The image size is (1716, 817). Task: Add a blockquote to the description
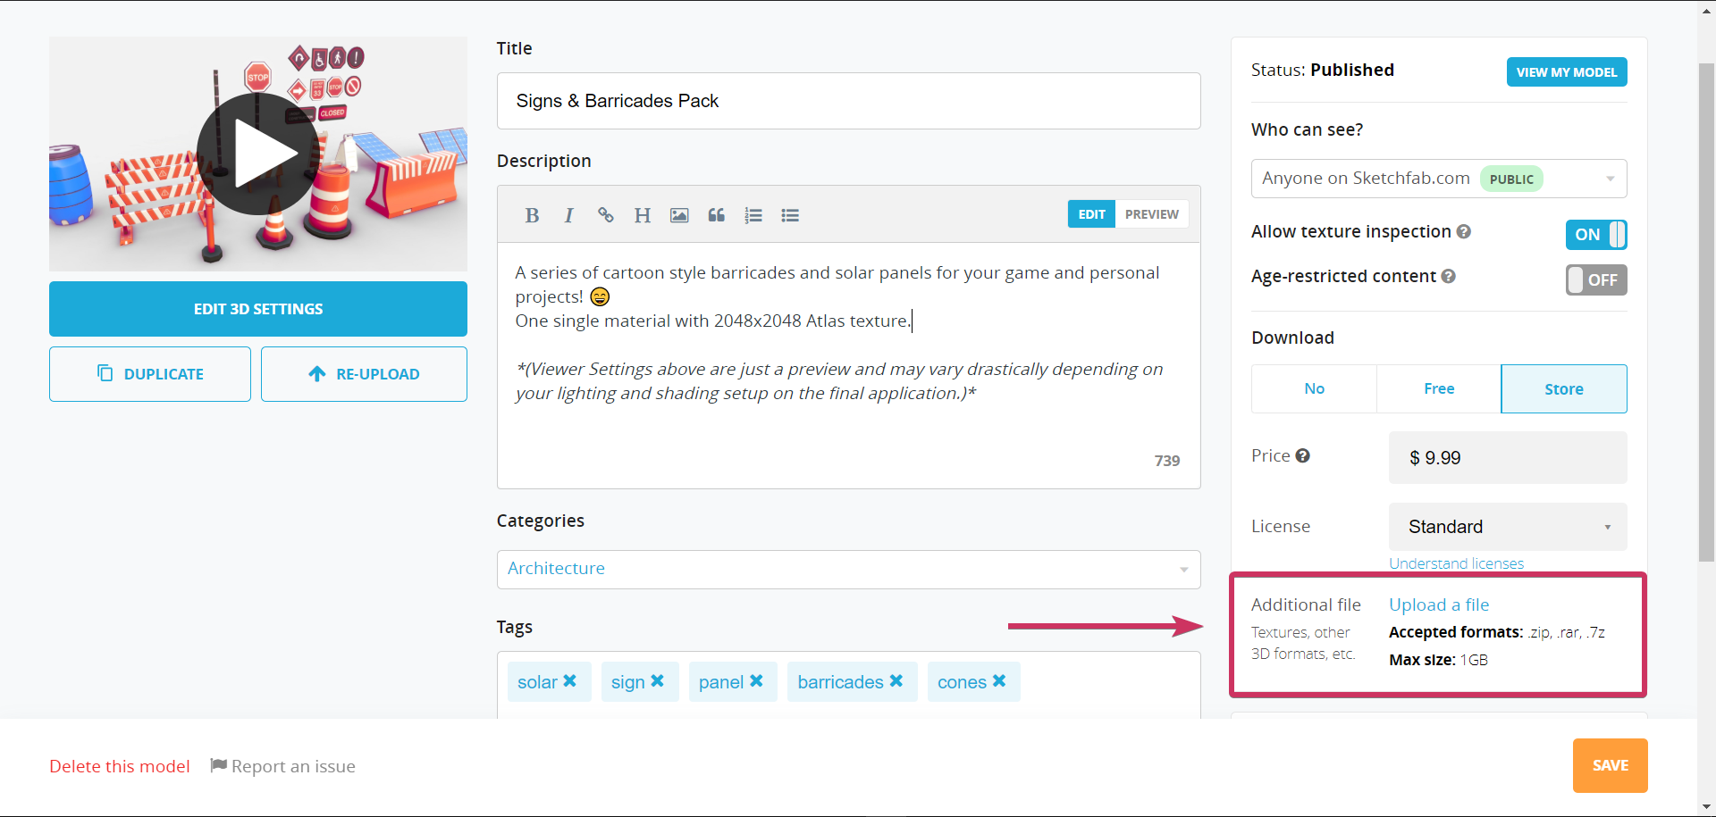click(x=716, y=215)
